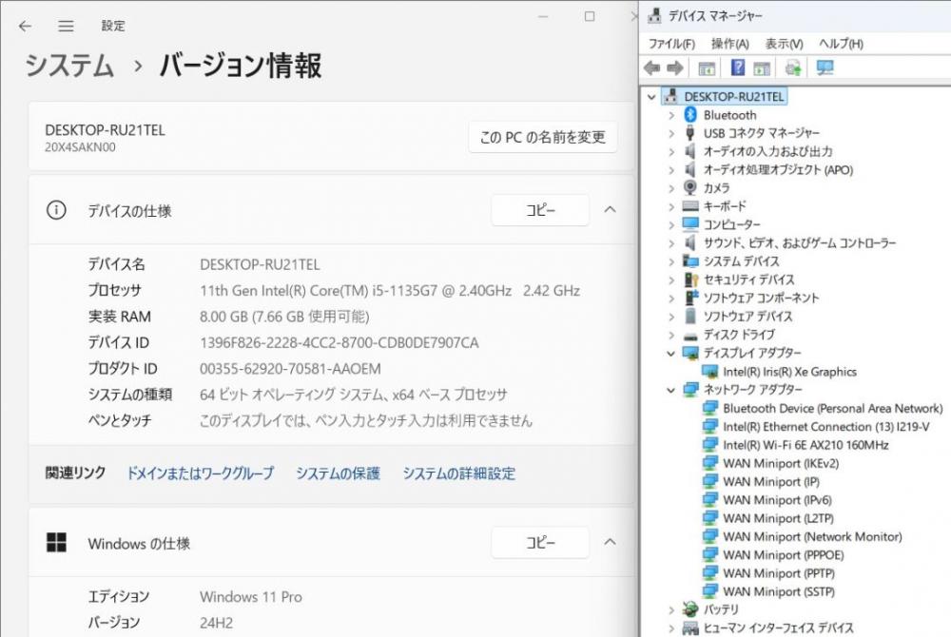Screen dimensions: 951x637
Task: Select オーディオ処理オブジェクト (APO) category
Action: coord(778,169)
